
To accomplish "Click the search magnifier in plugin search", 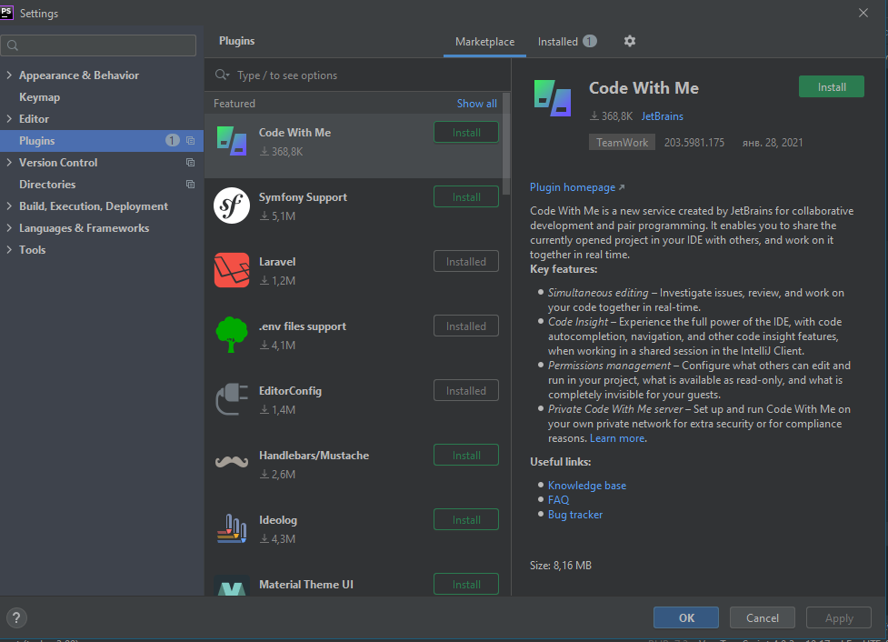I will tap(222, 75).
